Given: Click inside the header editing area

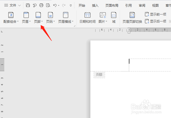Looking at the screenshot, I should (x=150, y=65).
